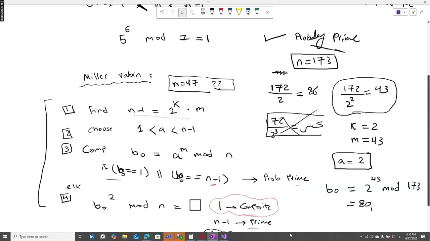Close the floating pen toolbar
The width and height of the screenshot is (430, 241).
point(267,12)
